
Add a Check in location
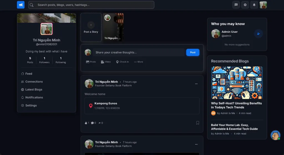[122, 62]
